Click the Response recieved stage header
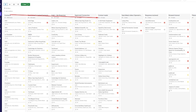Screen dimensions: 196x112 pos(152,15)
